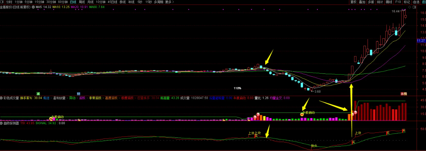426x151 pixels.
Task: Click the blue 财 event marker
Action: click(x=79, y=94)
